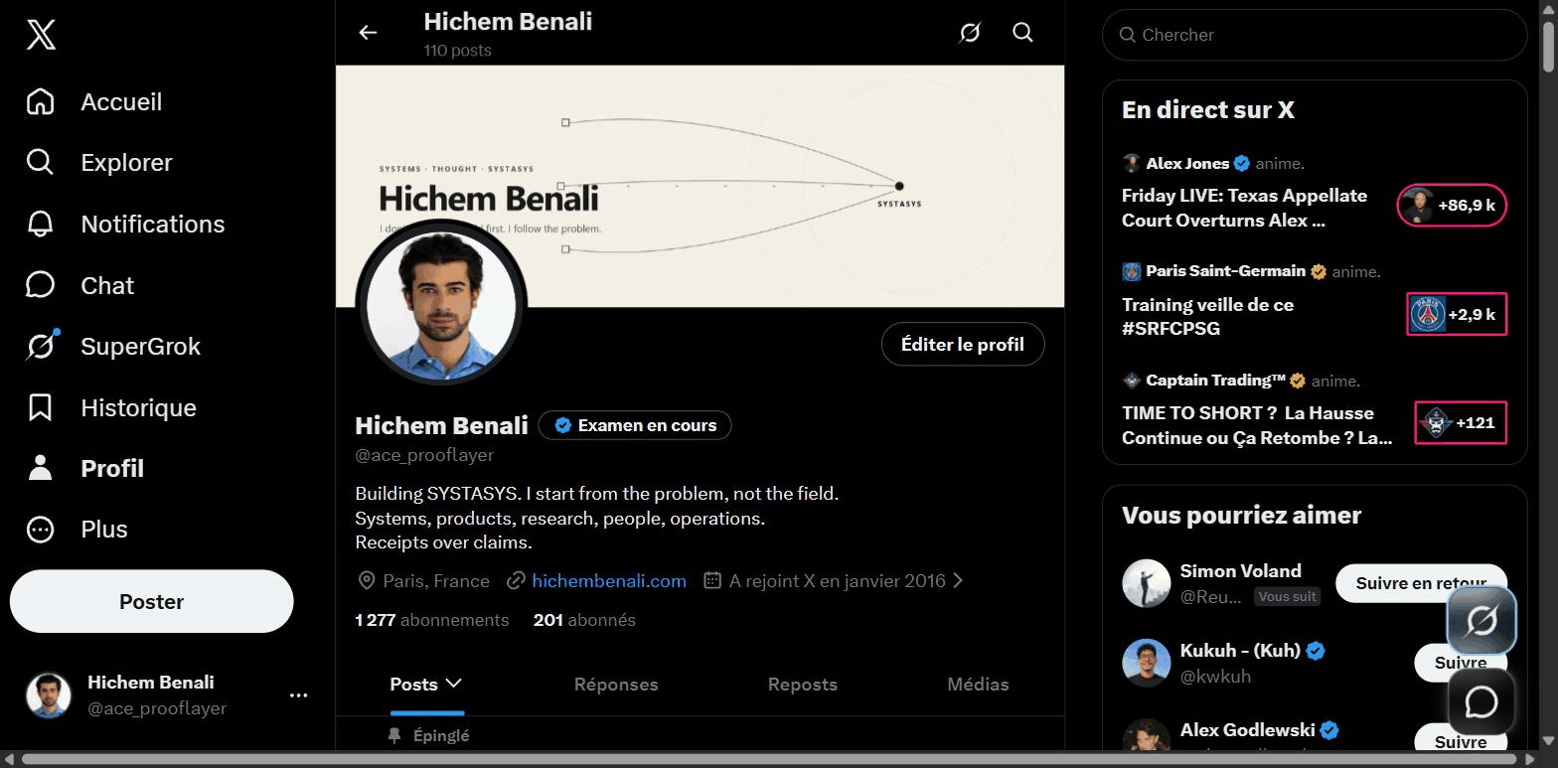Click Éditer le profil button

tap(962, 345)
